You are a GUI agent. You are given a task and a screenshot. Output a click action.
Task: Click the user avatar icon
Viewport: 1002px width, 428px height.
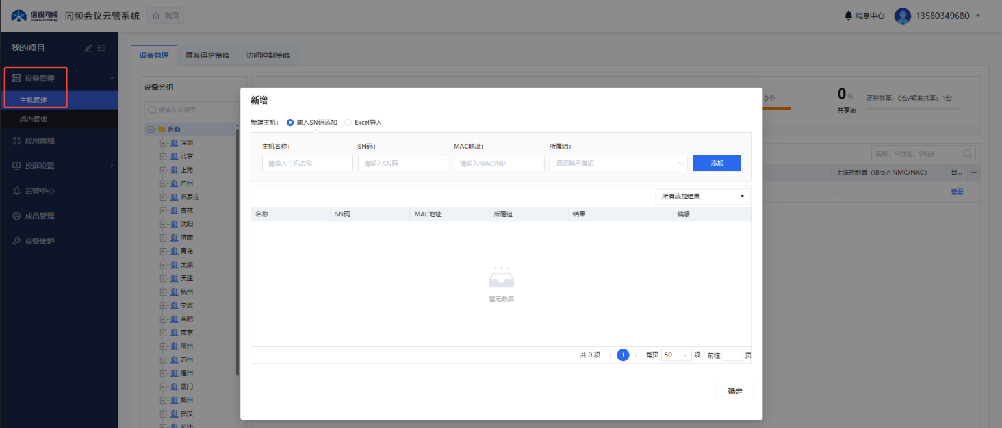click(903, 16)
